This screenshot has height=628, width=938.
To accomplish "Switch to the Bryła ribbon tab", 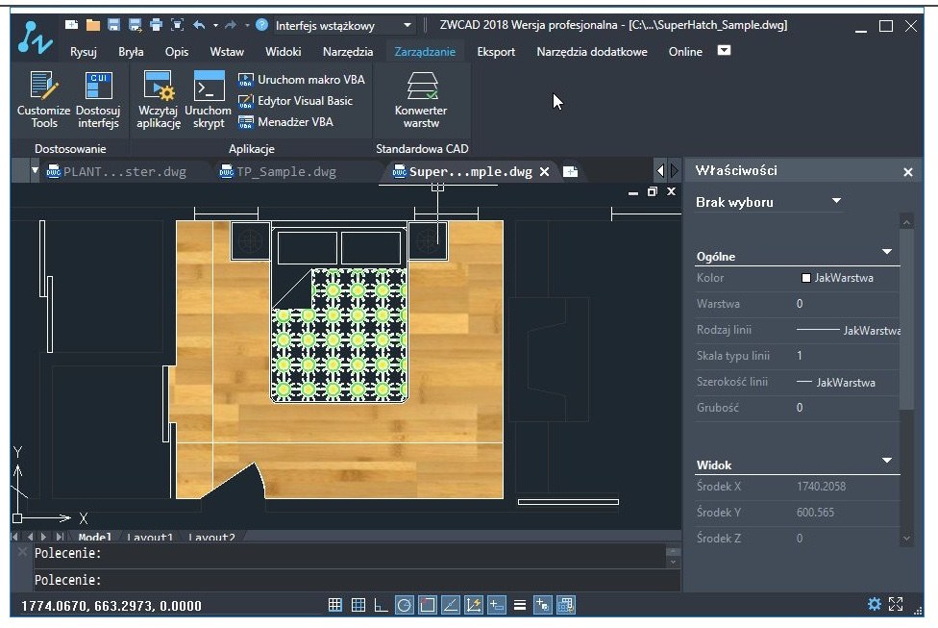I will point(131,52).
